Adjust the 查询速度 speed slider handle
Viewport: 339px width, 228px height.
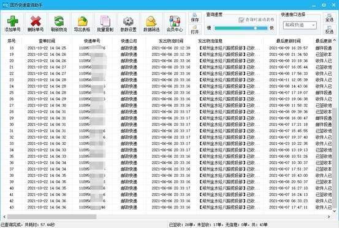coord(256,28)
